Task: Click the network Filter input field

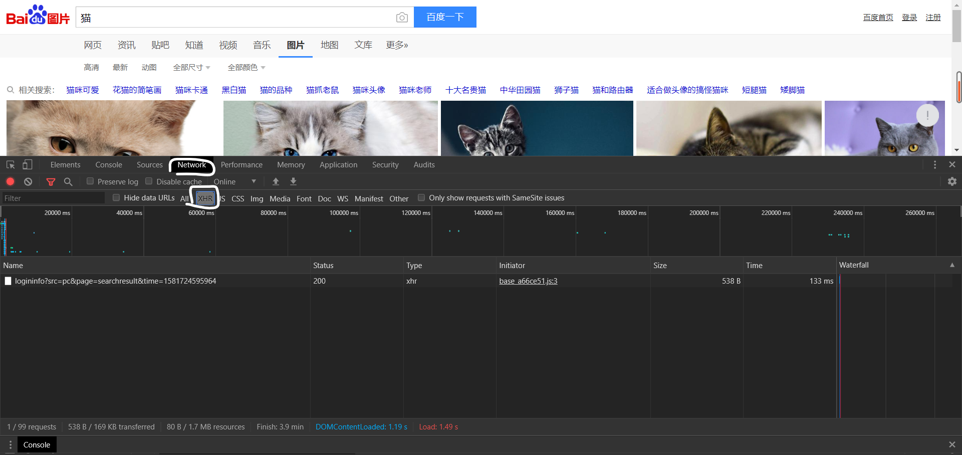Action: coord(53,198)
